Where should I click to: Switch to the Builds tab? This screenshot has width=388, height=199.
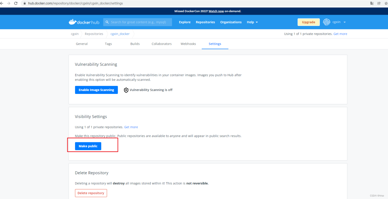135,44
